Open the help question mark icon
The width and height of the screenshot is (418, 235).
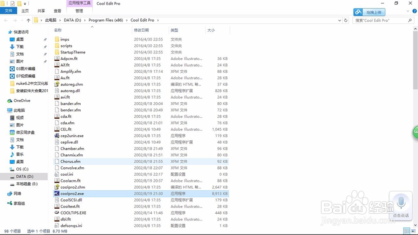click(415, 11)
